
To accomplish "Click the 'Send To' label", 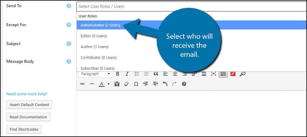I will coord(14,6).
